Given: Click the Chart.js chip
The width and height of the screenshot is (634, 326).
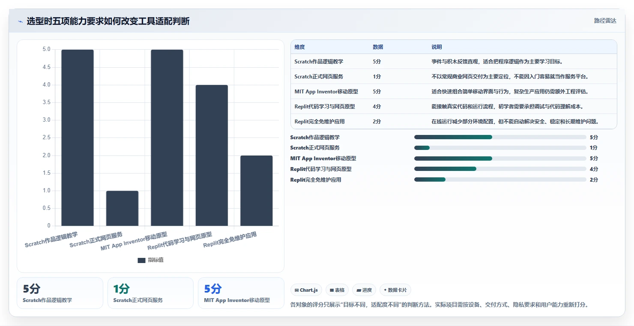Looking at the screenshot, I should [x=306, y=290].
